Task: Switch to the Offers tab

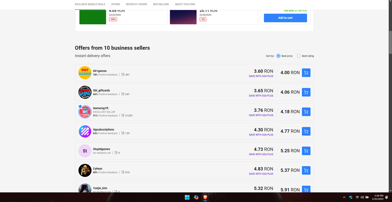Action: 115,4
